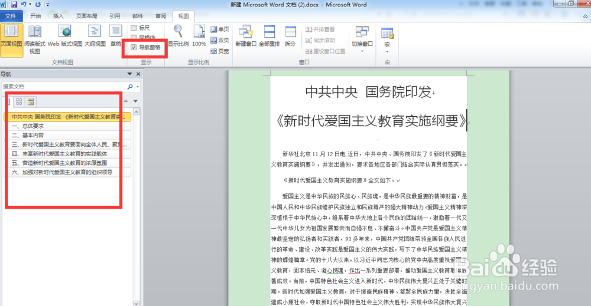Minimize the ribbon with the caret button
This screenshot has width=591, height=306.
click(x=585, y=16)
